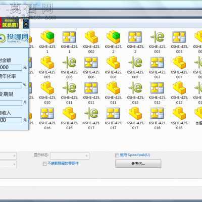The image size is (202, 202).
Task: Open the 显示状态 dropdown
Action: coord(70,156)
